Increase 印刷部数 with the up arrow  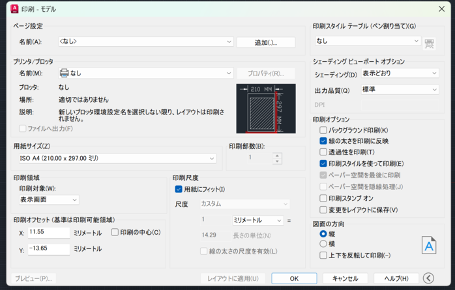pos(277,155)
